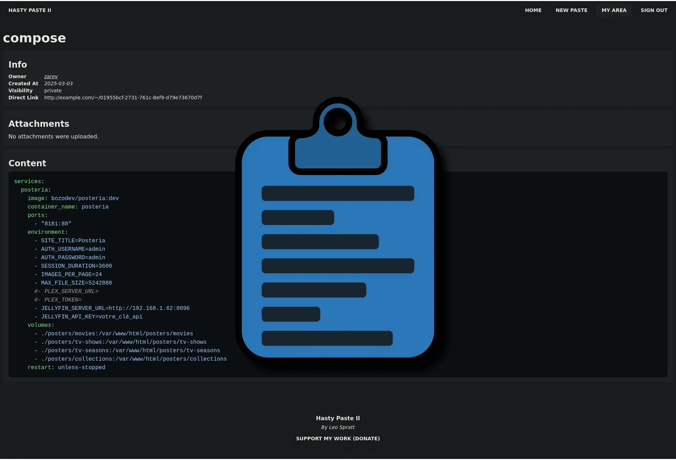Click the Visibility value private

pyautogui.click(x=53, y=91)
